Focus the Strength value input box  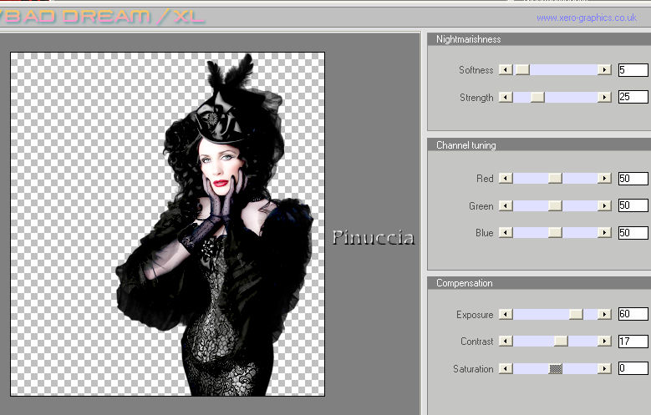click(x=633, y=98)
